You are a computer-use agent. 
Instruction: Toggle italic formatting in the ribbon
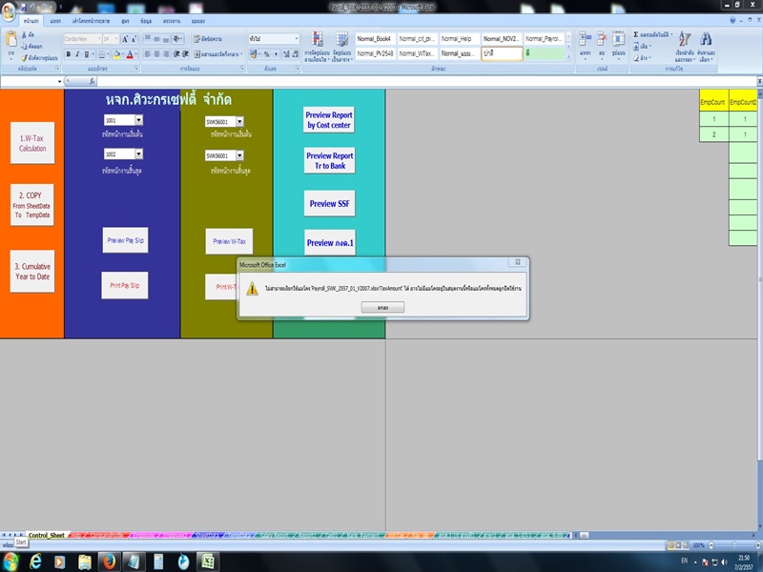78,54
